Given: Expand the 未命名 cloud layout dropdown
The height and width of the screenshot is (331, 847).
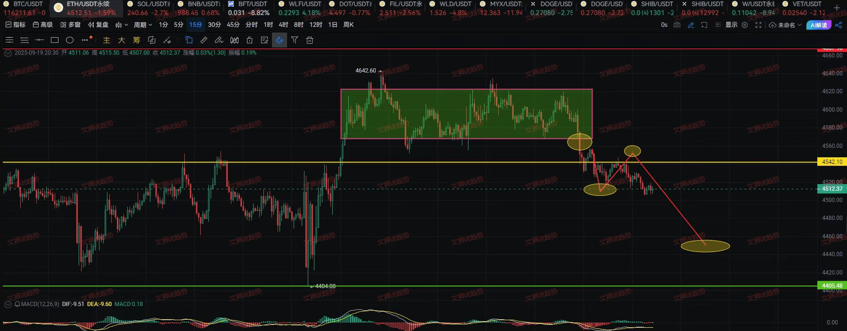Looking at the screenshot, I should [785, 25].
